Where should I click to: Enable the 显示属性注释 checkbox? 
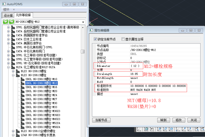tap(123, 39)
